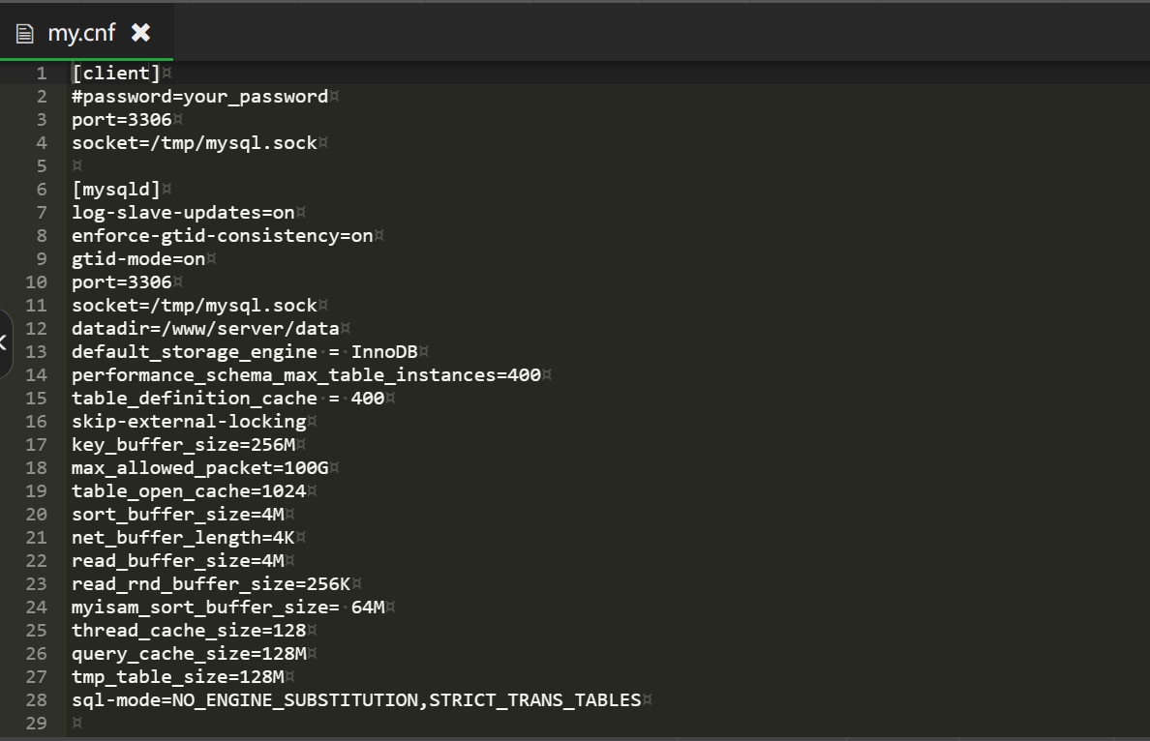Viewport: 1150px width, 741px height.
Task: Click line number 13 in gutter
Action: [36, 352]
